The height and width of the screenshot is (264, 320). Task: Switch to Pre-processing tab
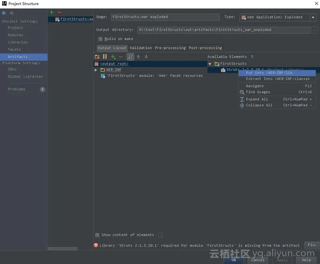tap(170, 48)
